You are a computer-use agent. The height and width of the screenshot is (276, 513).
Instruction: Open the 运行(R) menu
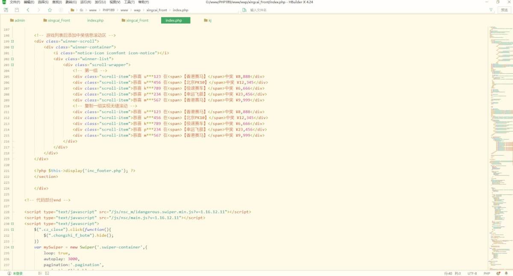point(85,2)
